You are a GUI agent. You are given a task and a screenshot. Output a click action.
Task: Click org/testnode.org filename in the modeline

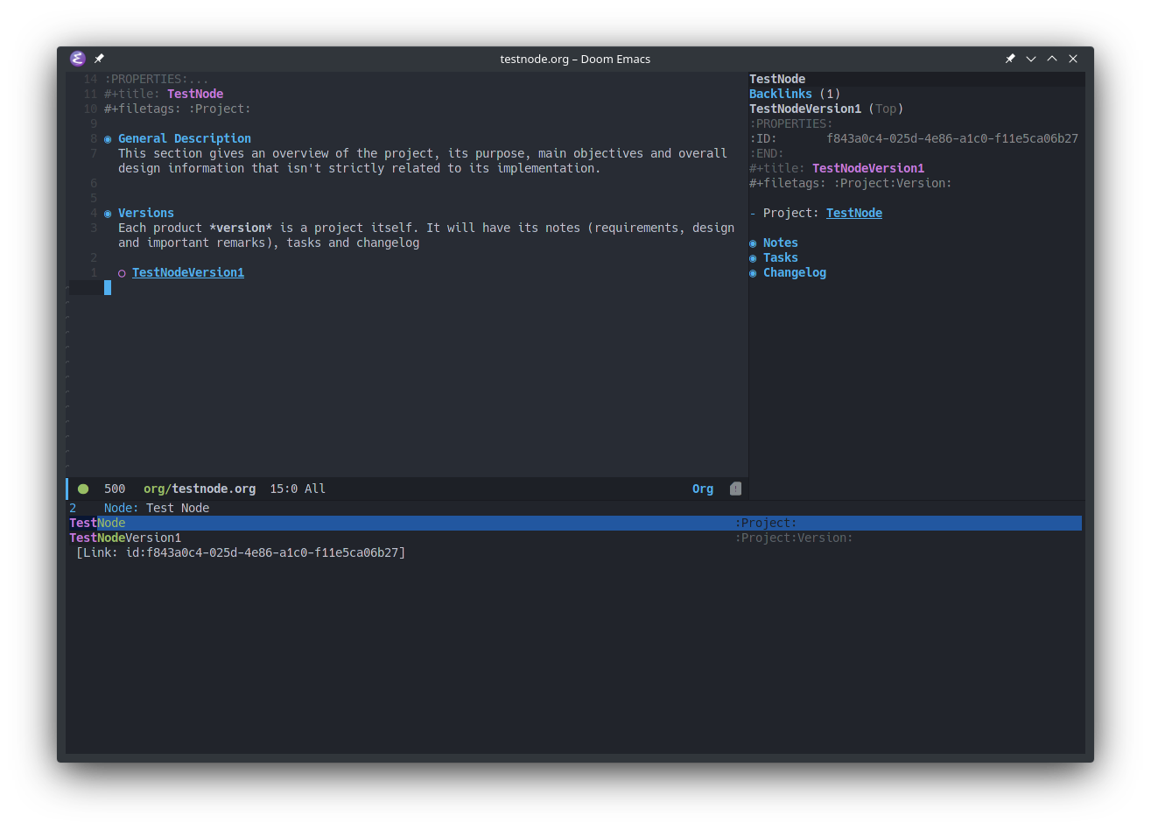[200, 489]
